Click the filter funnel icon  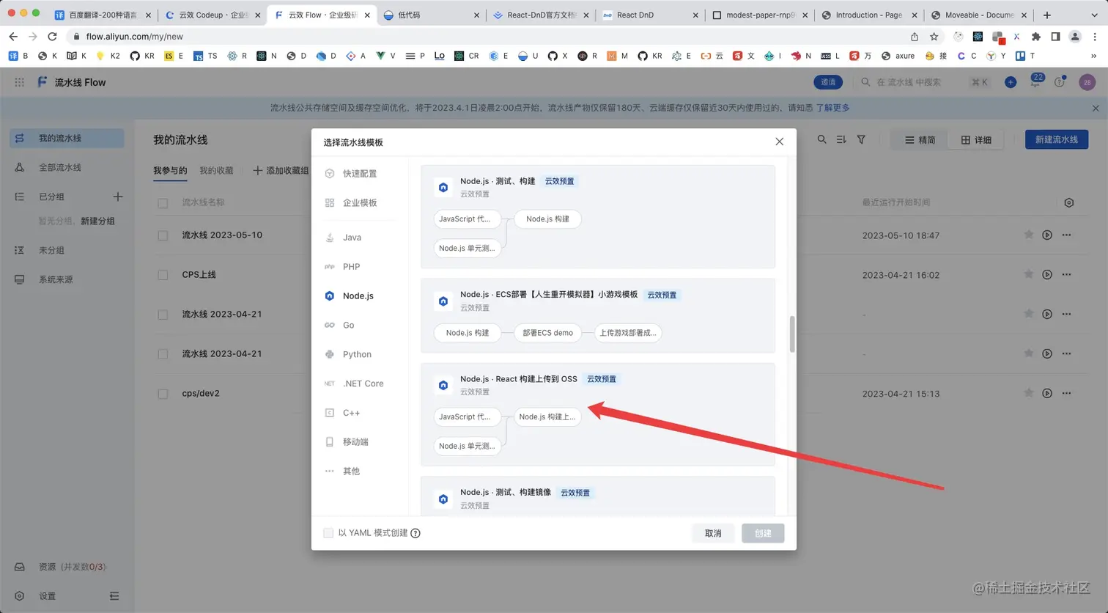click(x=861, y=139)
